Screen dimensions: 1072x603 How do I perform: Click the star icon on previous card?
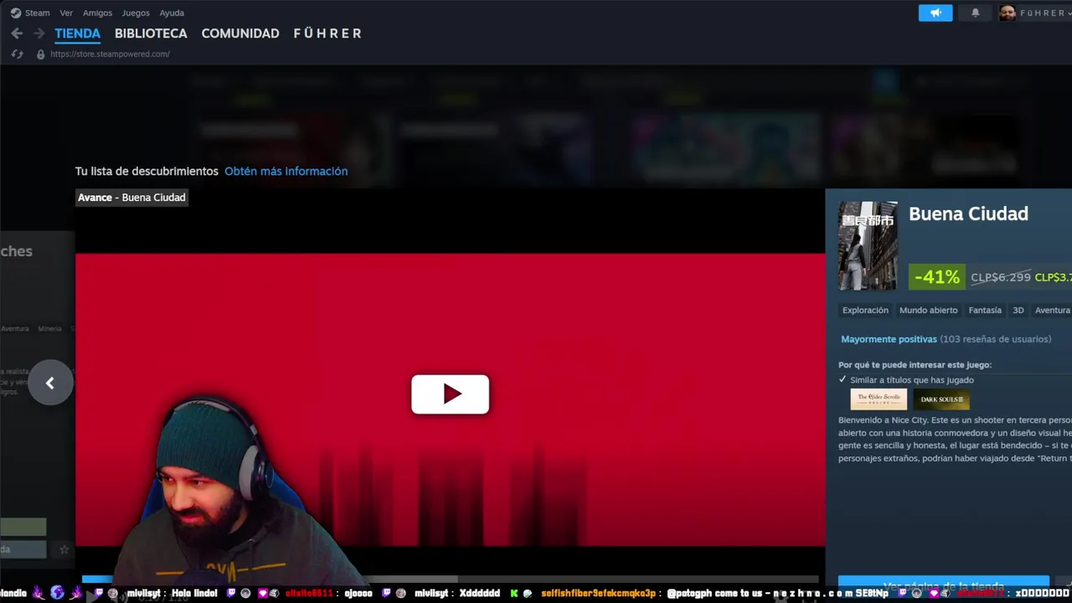coord(64,550)
